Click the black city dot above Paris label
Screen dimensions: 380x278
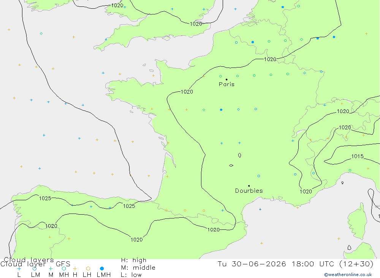click(226, 79)
